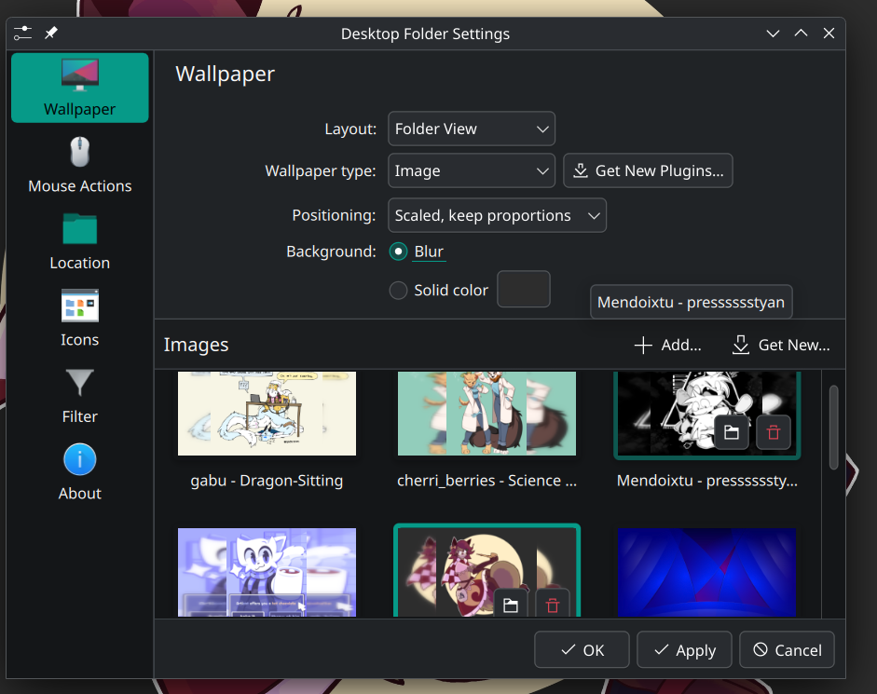Go to the Location settings section
877x694 pixels.
pos(79,242)
